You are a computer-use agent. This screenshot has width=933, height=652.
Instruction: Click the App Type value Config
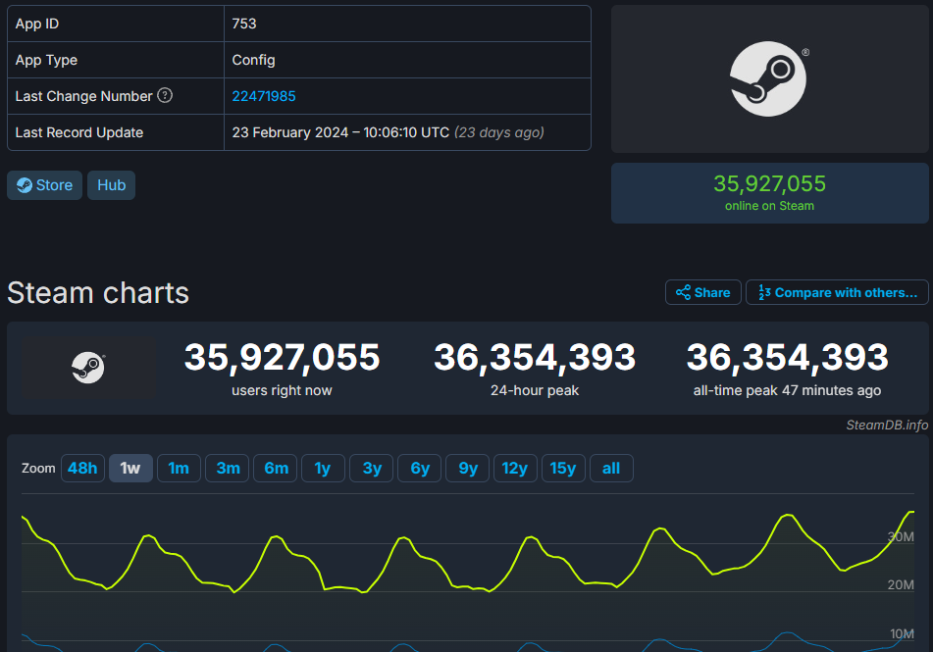[253, 60]
